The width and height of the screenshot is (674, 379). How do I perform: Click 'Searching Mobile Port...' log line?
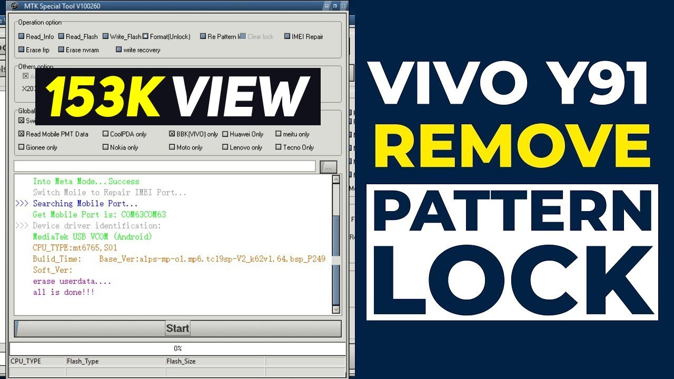click(x=85, y=204)
